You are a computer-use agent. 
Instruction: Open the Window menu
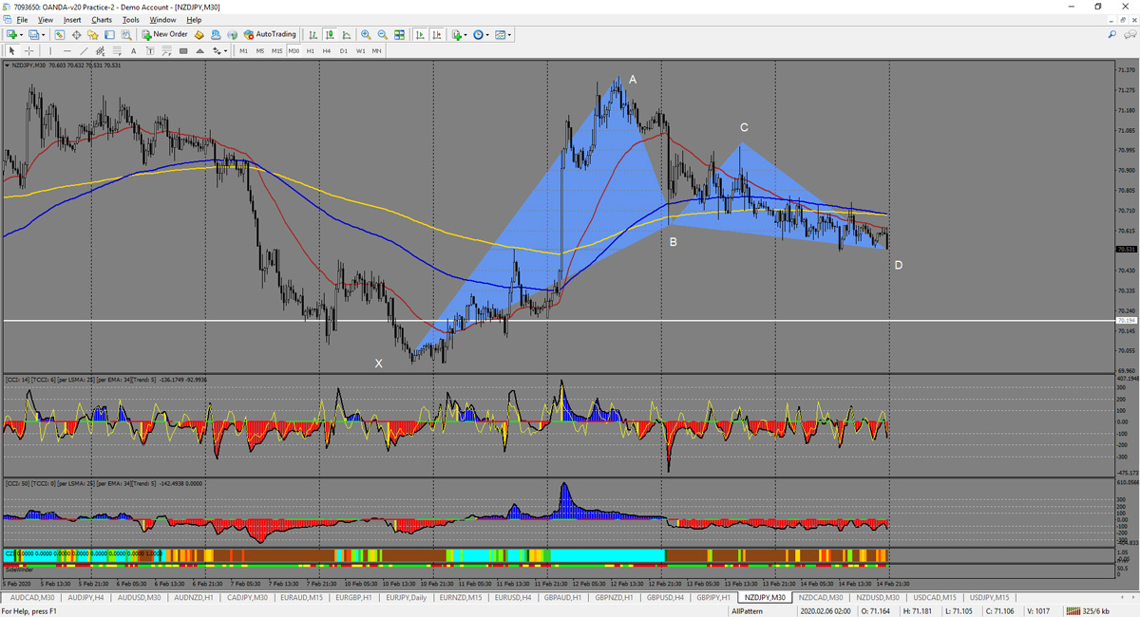coord(162,19)
